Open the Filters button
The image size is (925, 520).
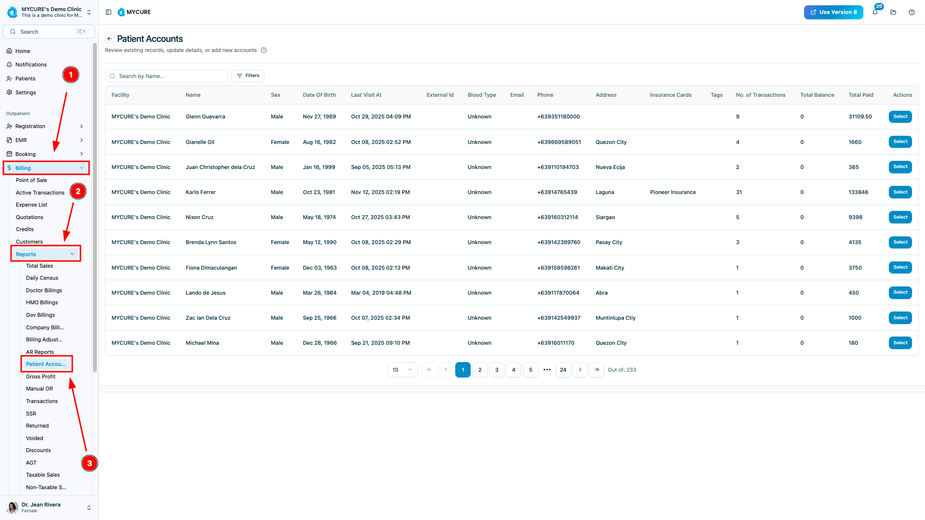tap(248, 76)
